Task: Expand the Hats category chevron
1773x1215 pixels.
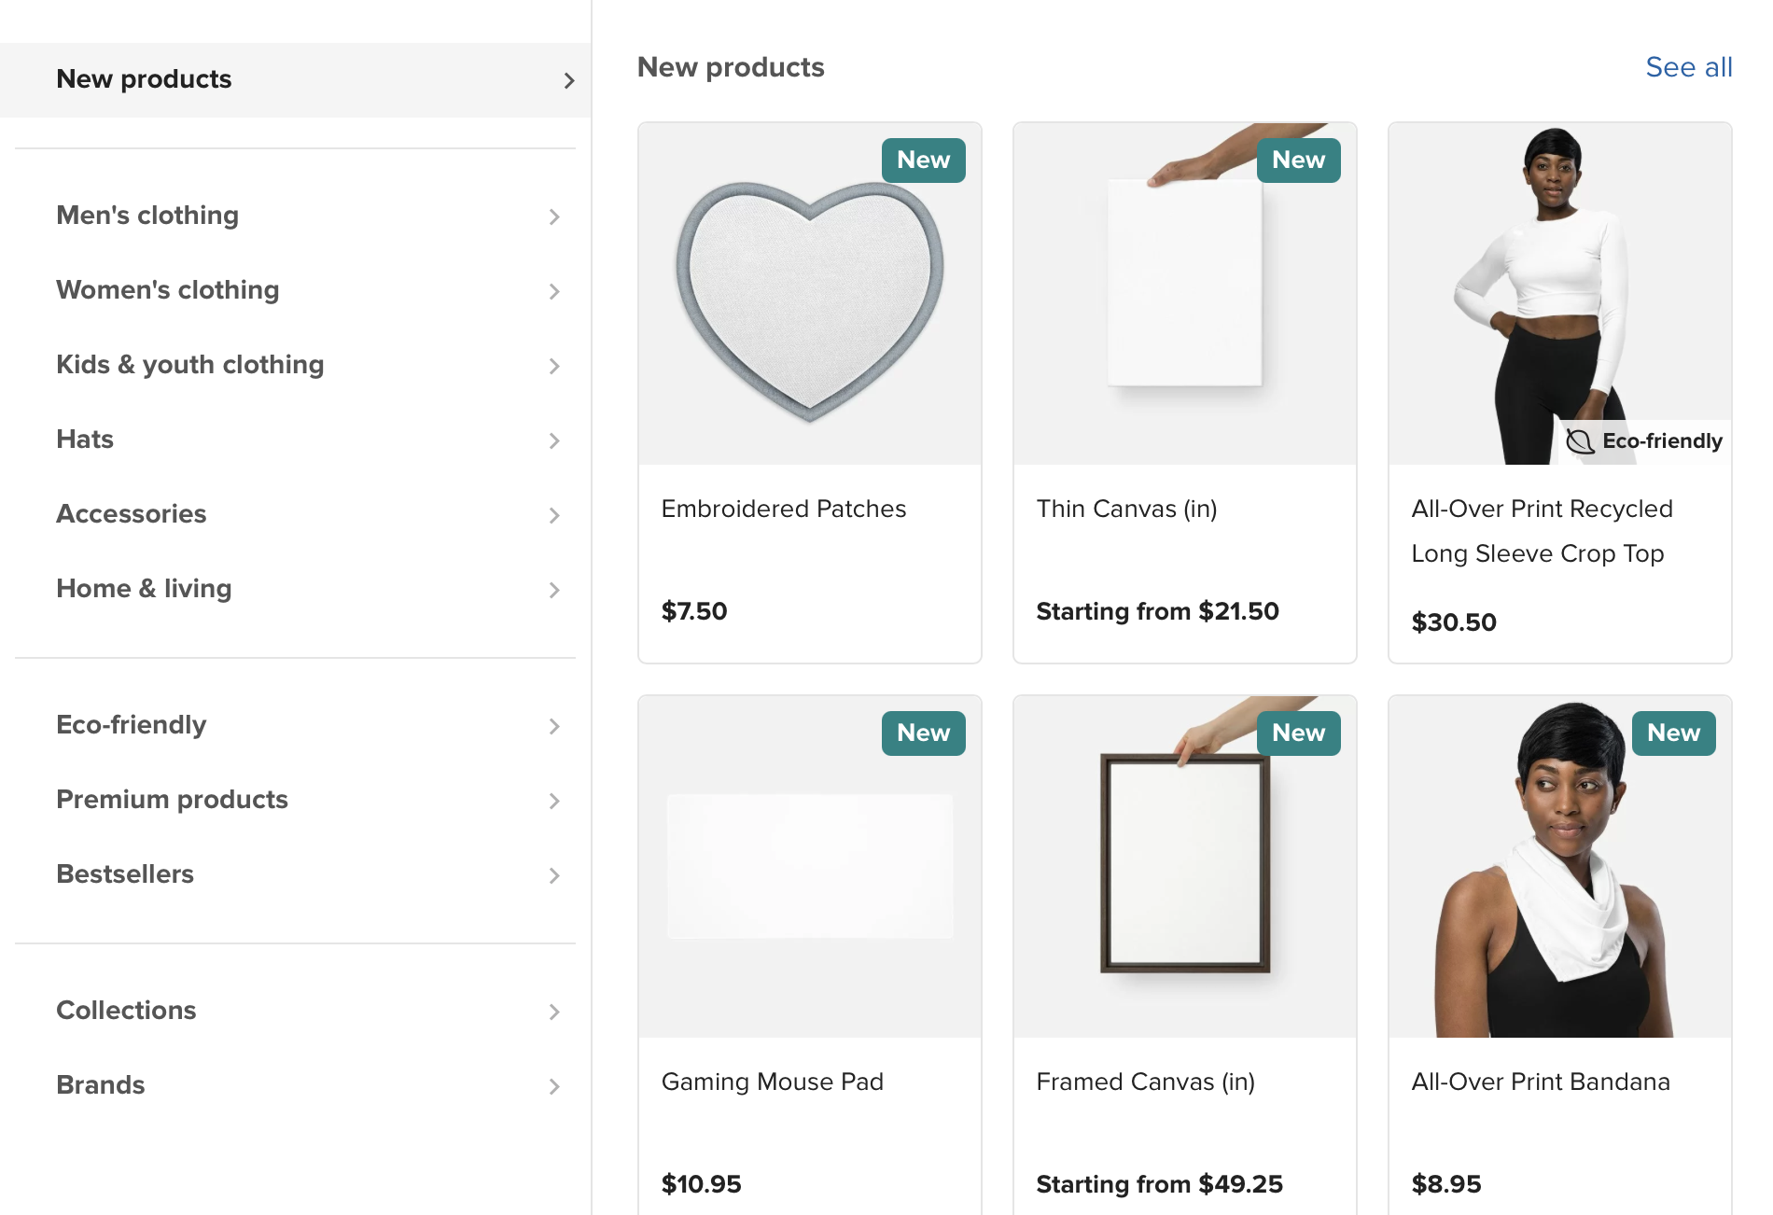Action: click(x=554, y=440)
